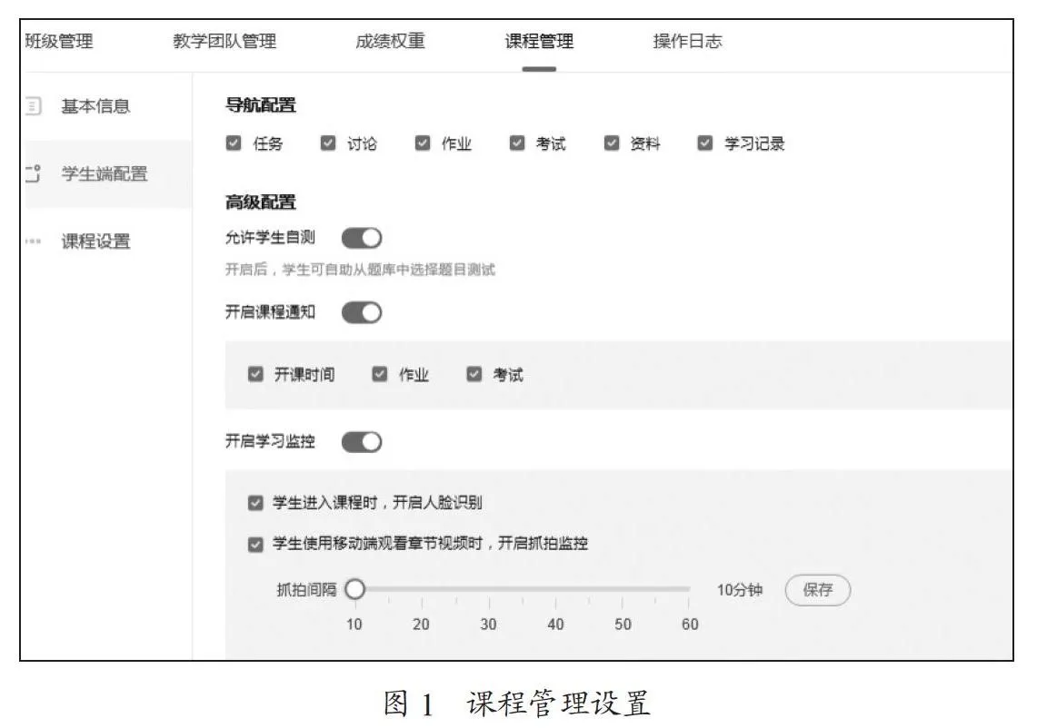Click the 开启课程通知 label
Viewport: 1037px width, 728px height.
pos(270,312)
